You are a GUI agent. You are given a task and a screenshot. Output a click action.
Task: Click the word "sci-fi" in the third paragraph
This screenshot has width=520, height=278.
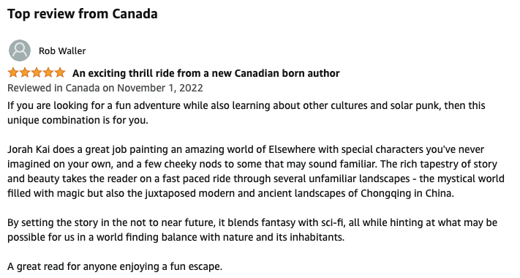(x=331, y=222)
